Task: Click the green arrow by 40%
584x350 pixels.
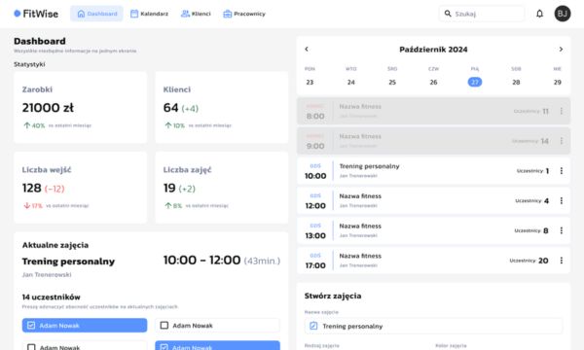Action: click(26, 125)
